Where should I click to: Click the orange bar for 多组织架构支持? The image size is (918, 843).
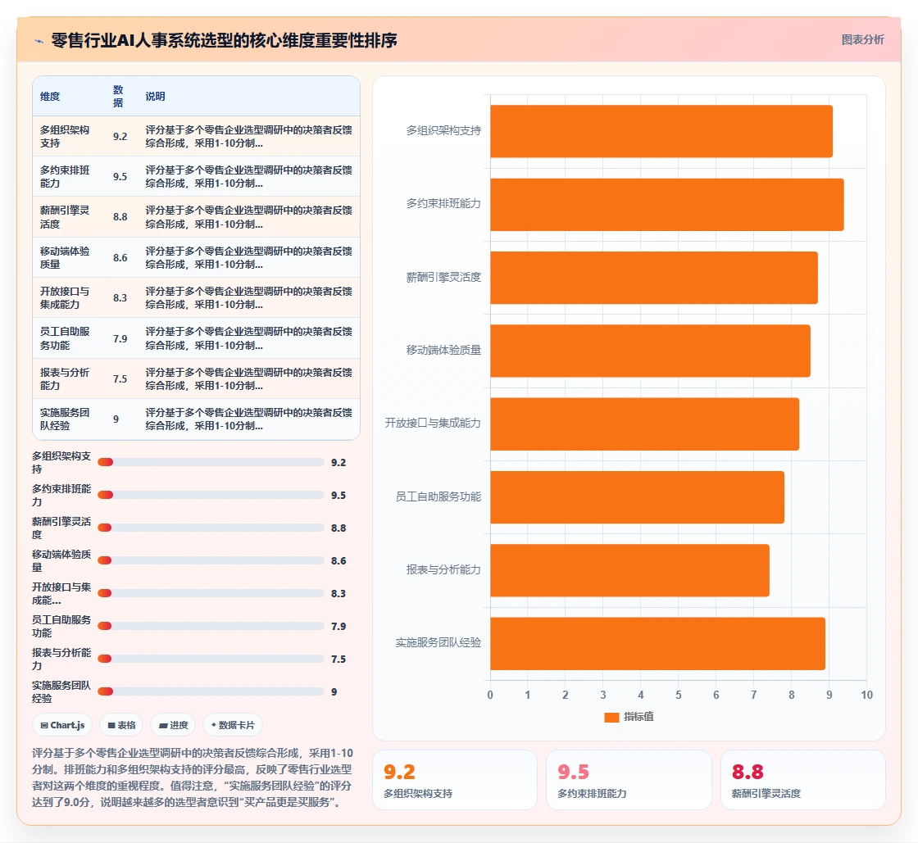click(661, 131)
